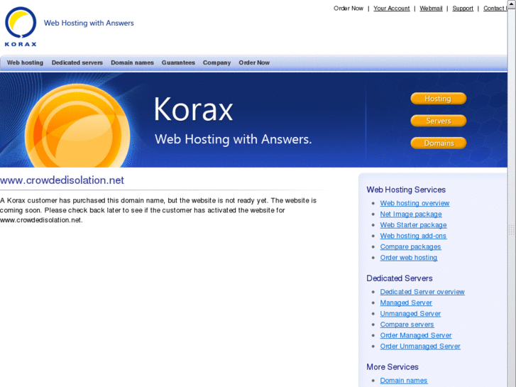Click the Order web hosting link
This screenshot has height=387, width=516.
click(409, 258)
